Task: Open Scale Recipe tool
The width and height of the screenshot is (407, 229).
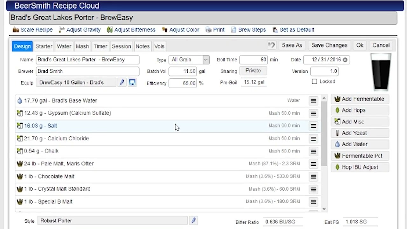Action: 33,30
